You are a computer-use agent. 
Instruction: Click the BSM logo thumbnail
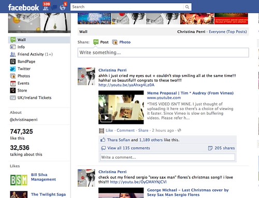(19, 180)
